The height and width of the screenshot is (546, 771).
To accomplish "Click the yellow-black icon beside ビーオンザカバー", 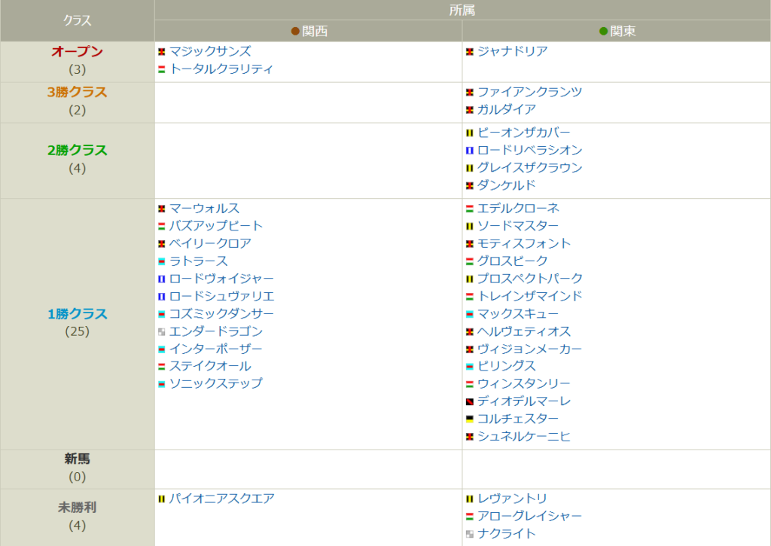I will (x=470, y=133).
